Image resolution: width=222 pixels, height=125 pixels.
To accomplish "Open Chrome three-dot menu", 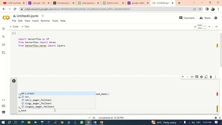I will [218, 9].
